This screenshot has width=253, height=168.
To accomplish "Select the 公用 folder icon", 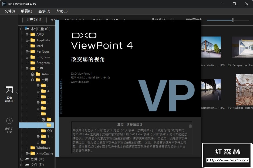I will (x=38, y=80).
